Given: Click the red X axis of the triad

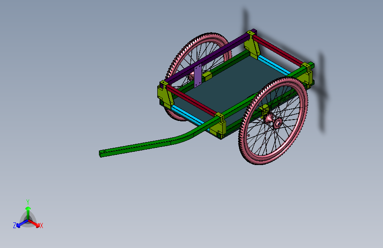Looking at the screenshot, I should tap(34, 223).
